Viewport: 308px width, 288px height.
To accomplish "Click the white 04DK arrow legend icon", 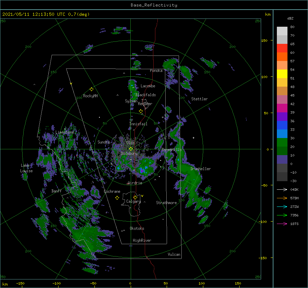I will pos(282,189).
